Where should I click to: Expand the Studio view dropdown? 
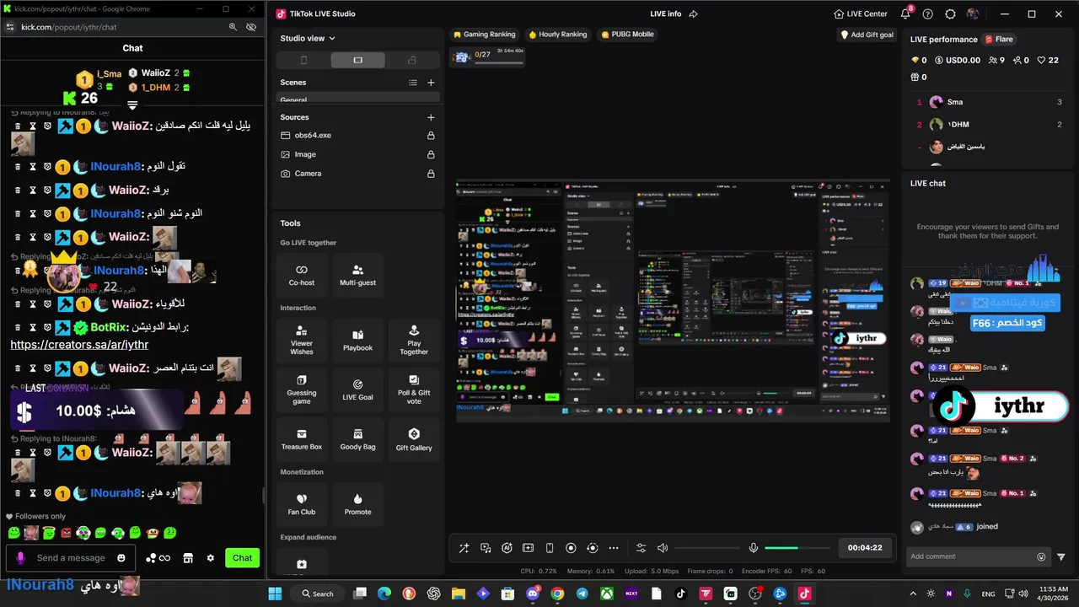pos(308,38)
